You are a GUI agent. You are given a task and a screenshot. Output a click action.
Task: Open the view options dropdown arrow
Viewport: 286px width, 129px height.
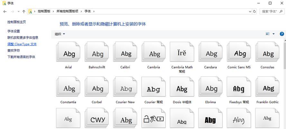273,34
